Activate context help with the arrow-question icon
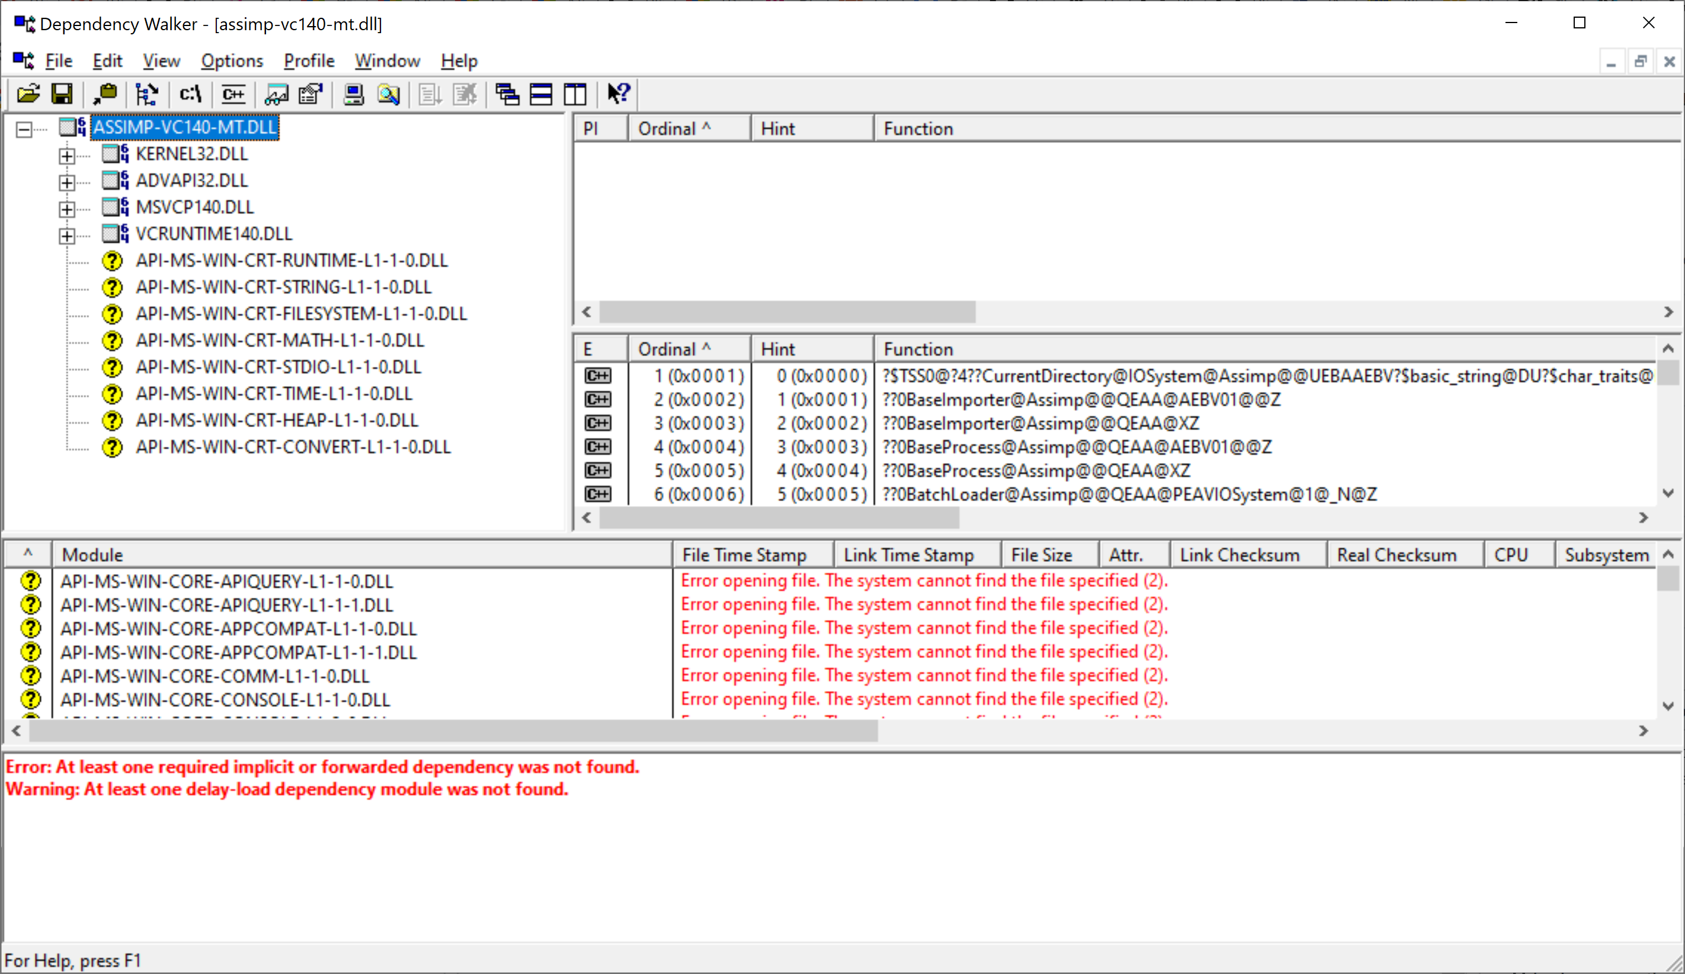Screen dimensions: 1685x974 click(x=618, y=94)
